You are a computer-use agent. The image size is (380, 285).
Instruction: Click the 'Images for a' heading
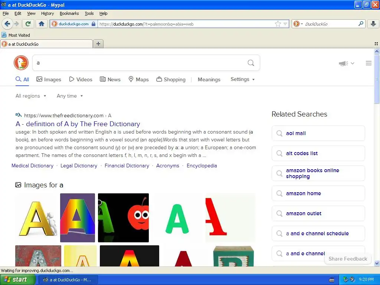pyautogui.click(x=39, y=185)
